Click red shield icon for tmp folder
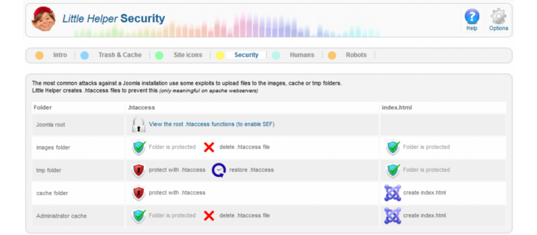Viewport: 537px width, 235px height. (x=138, y=170)
